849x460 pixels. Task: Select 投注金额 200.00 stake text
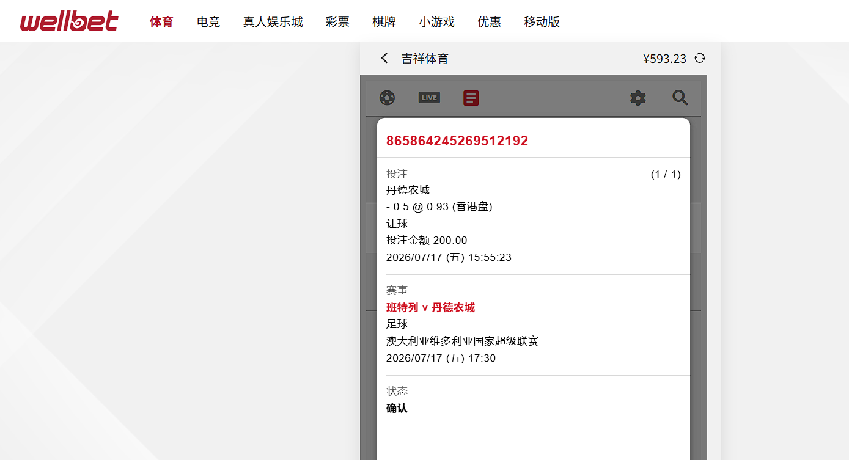click(427, 240)
